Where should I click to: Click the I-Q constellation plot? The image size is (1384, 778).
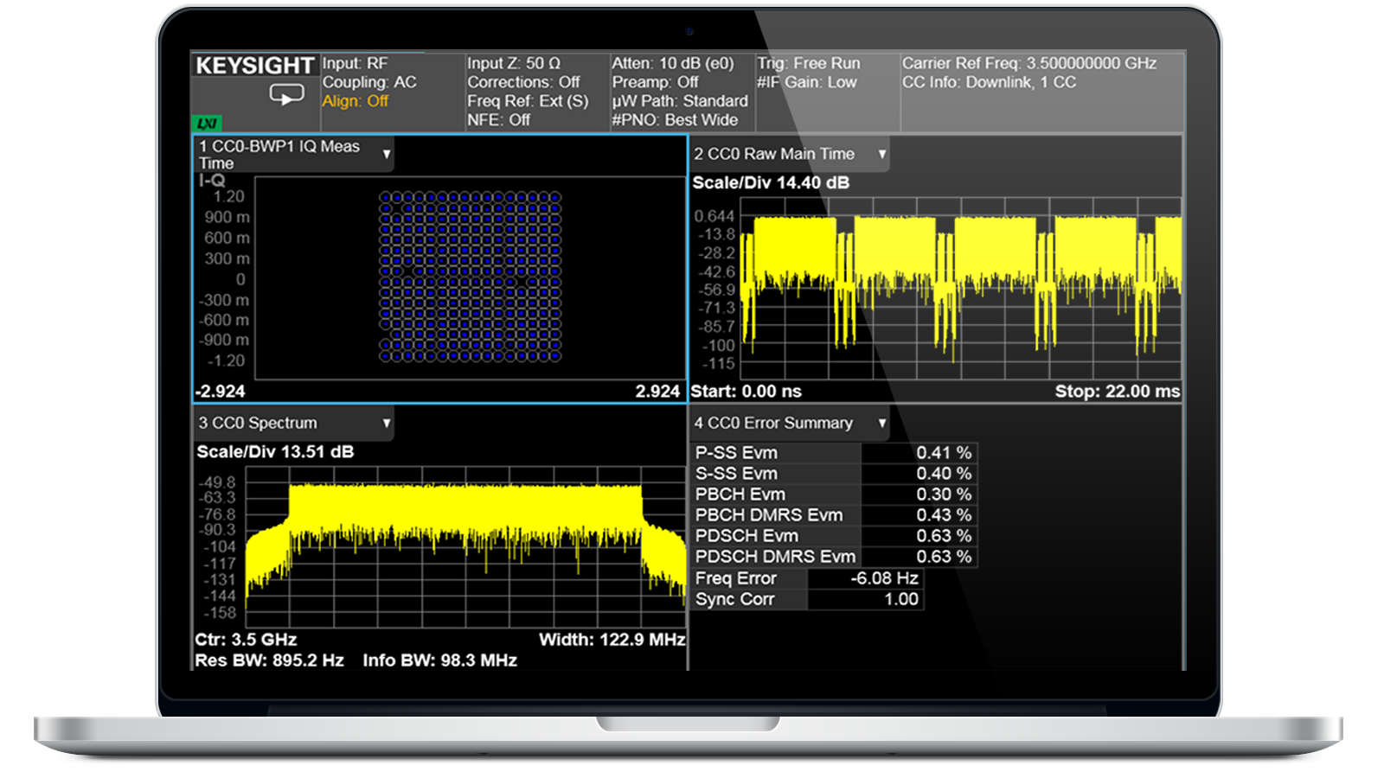click(470, 277)
